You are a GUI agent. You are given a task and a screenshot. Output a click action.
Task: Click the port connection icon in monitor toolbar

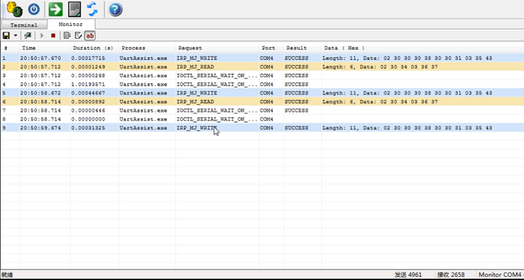point(28,36)
